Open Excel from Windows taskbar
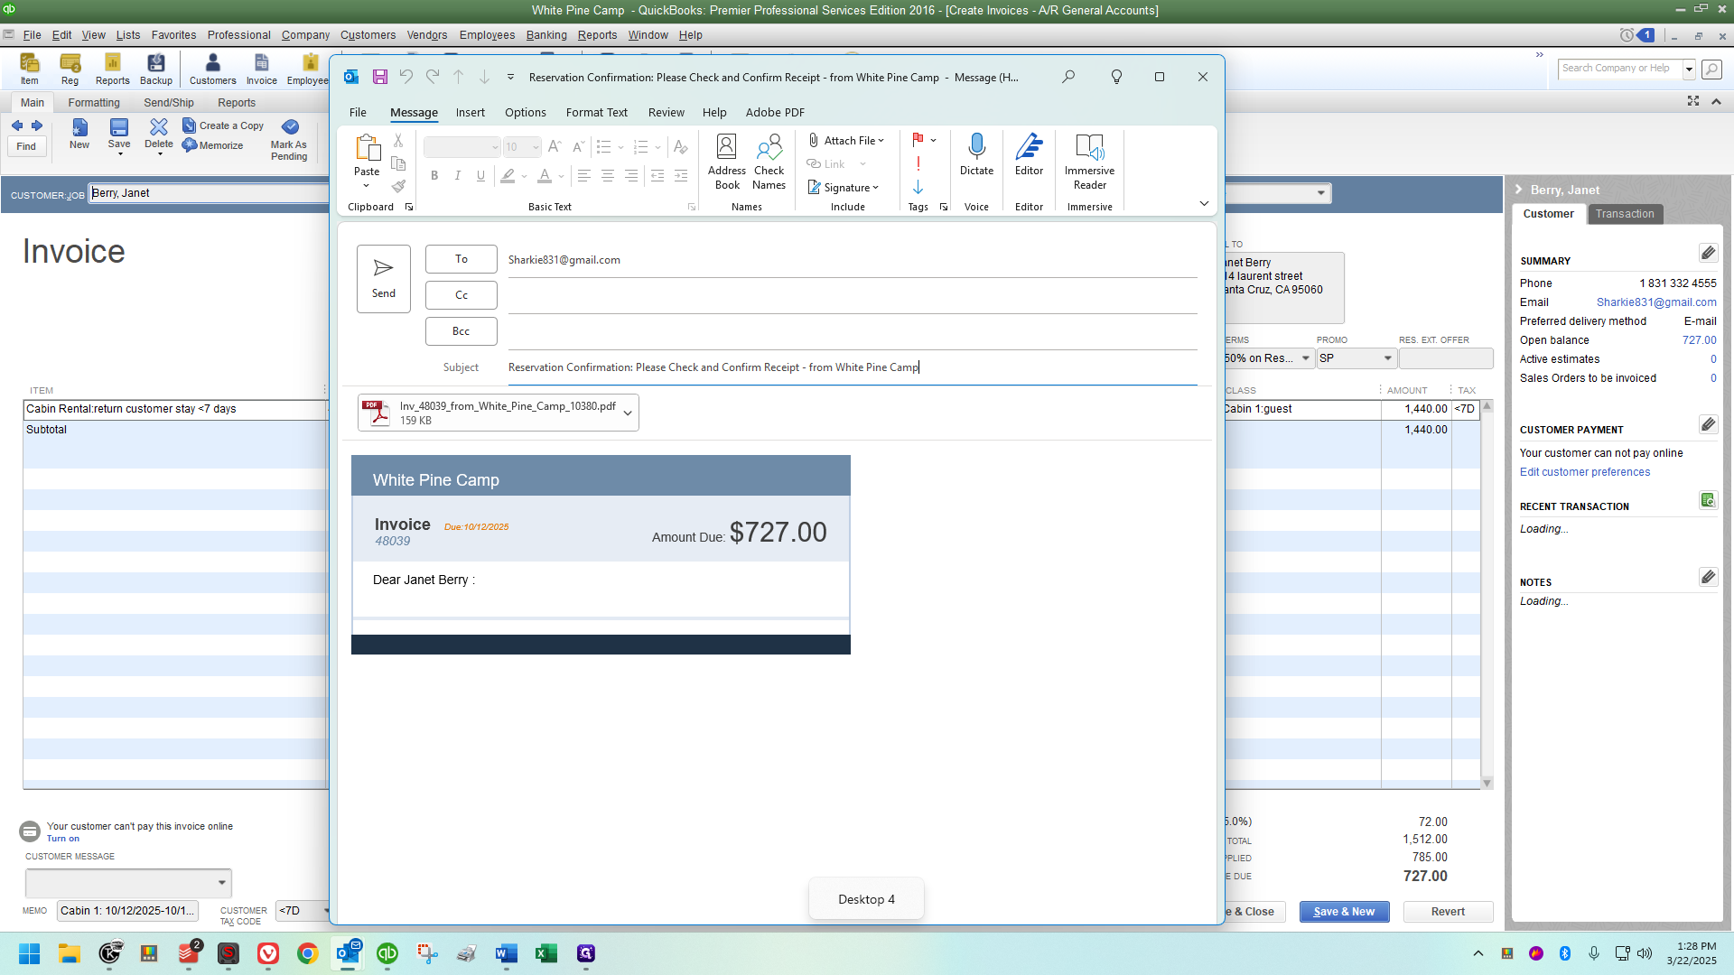This screenshot has width=1734, height=975. (545, 953)
